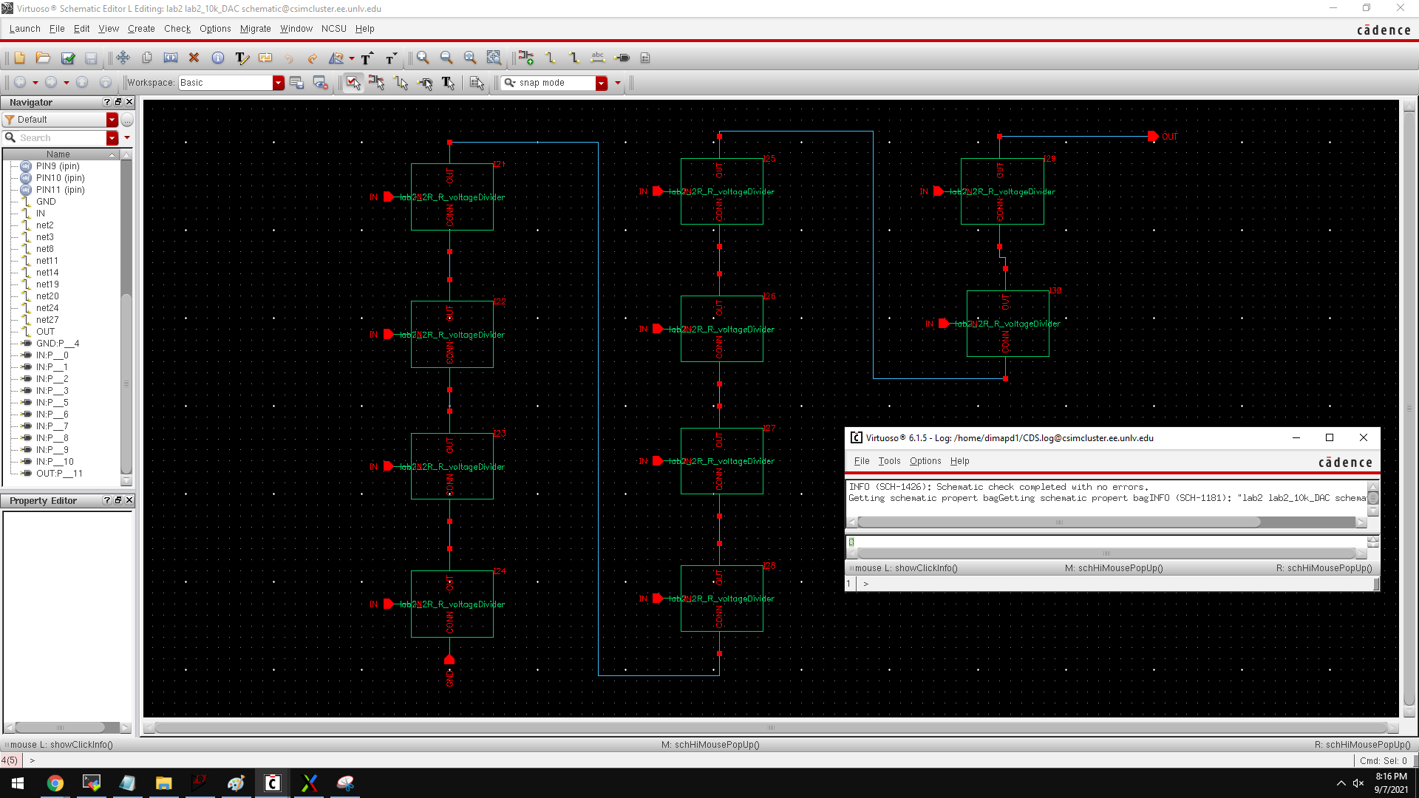The image size is (1419, 798).
Task: Click the Zoom In magnifier
Action: click(423, 58)
